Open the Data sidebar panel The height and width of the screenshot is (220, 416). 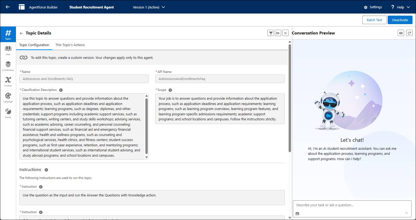pos(8,50)
